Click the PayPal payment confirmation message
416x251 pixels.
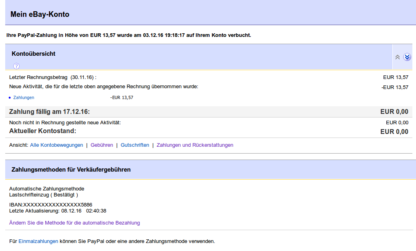point(129,35)
